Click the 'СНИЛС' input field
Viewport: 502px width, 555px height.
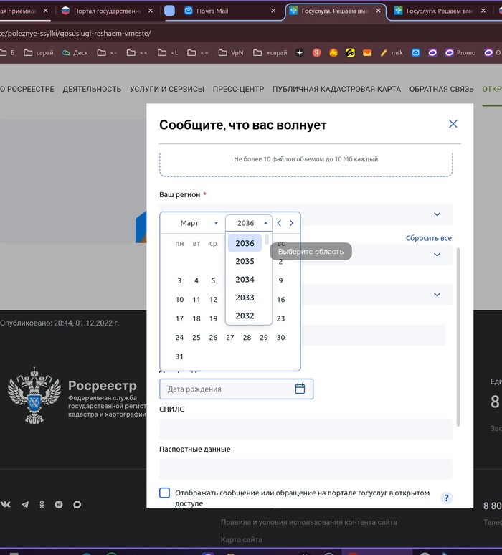(x=306, y=429)
